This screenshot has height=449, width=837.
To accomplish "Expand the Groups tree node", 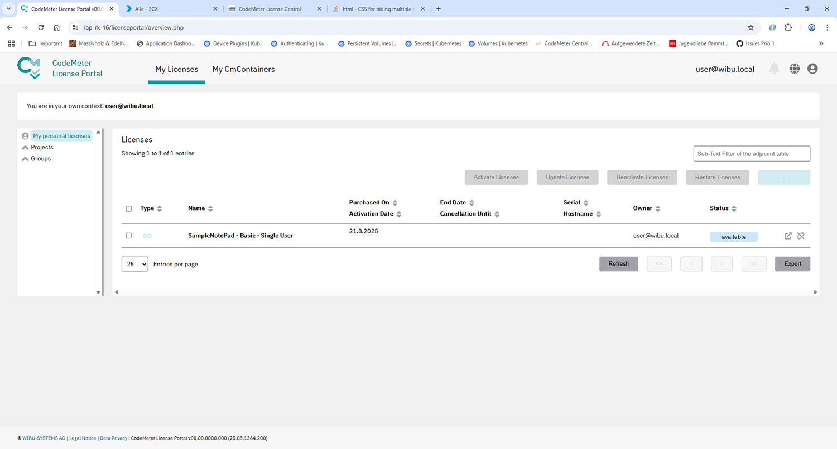I will click(25, 159).
